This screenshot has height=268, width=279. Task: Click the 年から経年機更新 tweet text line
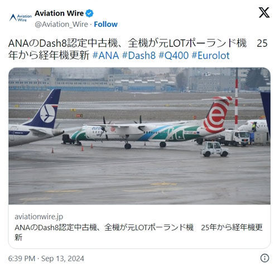[x=49, y=55]
